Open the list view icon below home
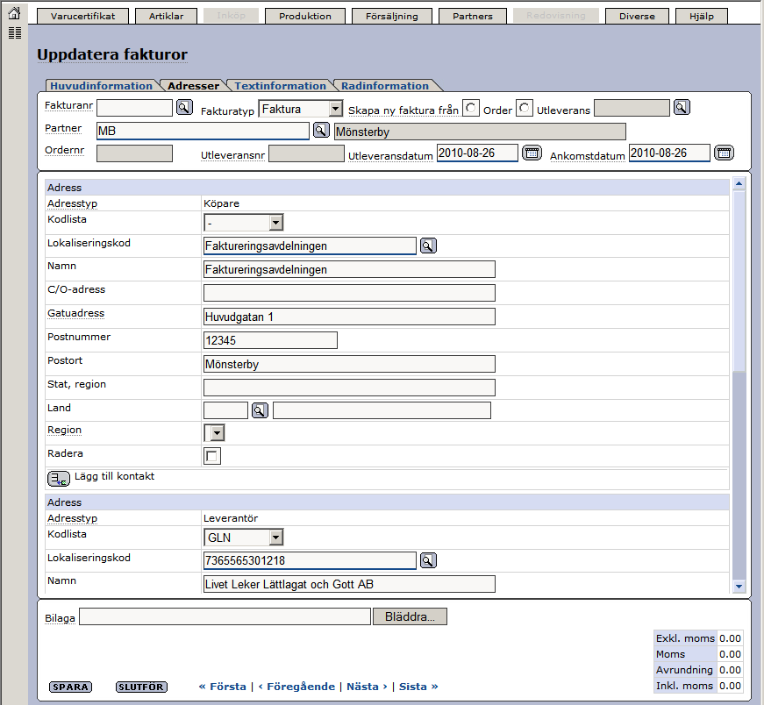 coord(15,33)
